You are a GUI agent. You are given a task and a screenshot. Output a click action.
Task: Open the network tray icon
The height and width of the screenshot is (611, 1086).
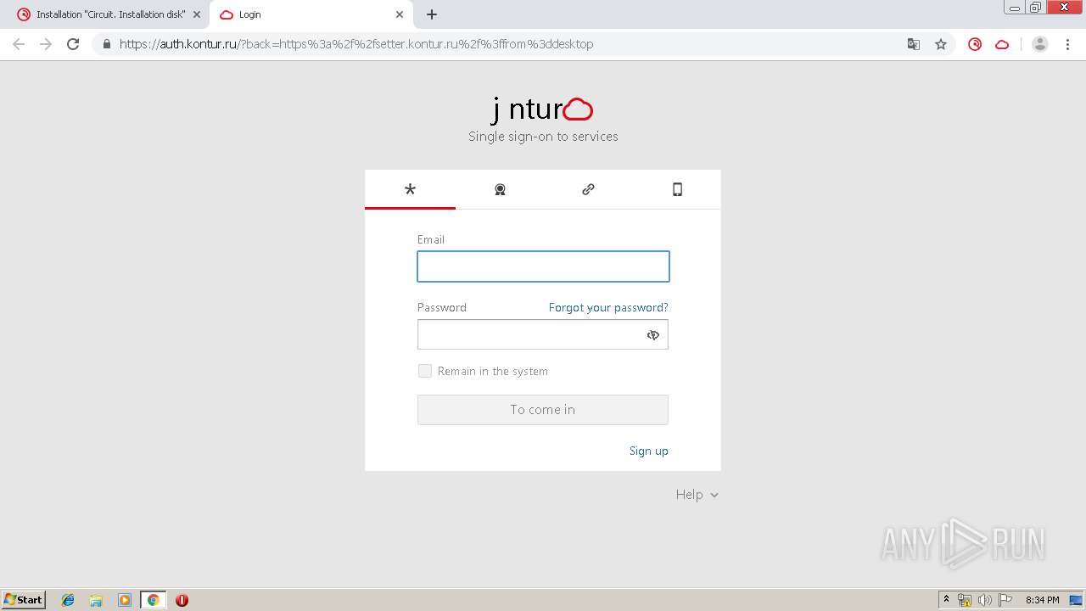[x=965, y=600]
